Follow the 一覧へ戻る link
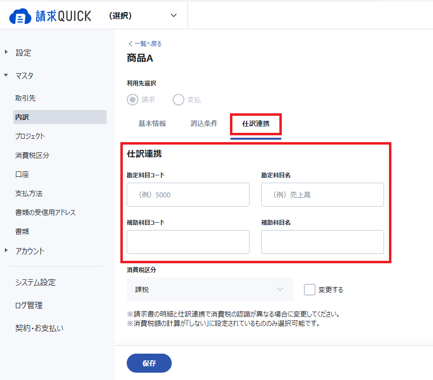This screenshot has height=380, width=433. point(145,43)
